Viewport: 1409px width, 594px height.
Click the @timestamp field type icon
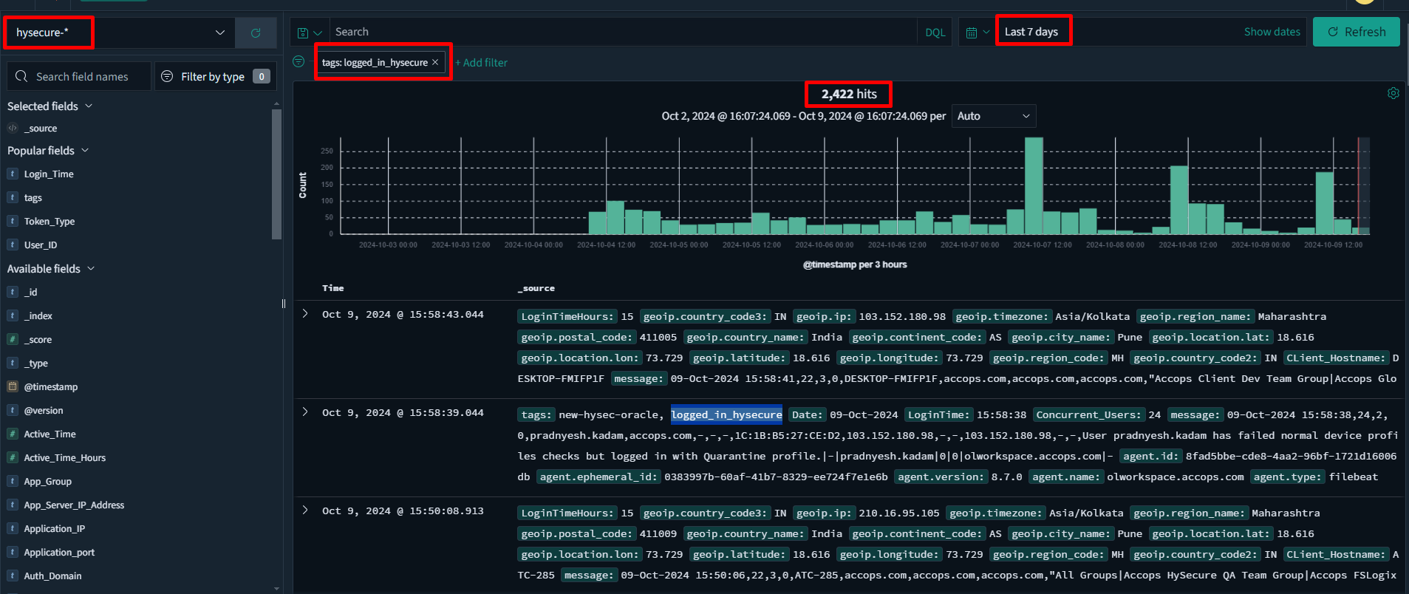[13, 386]
